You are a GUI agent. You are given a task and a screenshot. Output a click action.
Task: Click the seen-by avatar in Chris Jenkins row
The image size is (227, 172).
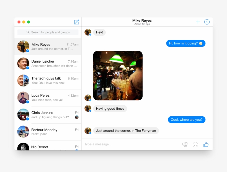point(77,117)
